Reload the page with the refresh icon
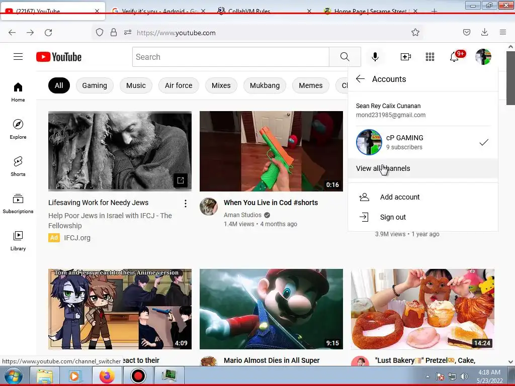515x386 pixels. click(x=48, y=33)
